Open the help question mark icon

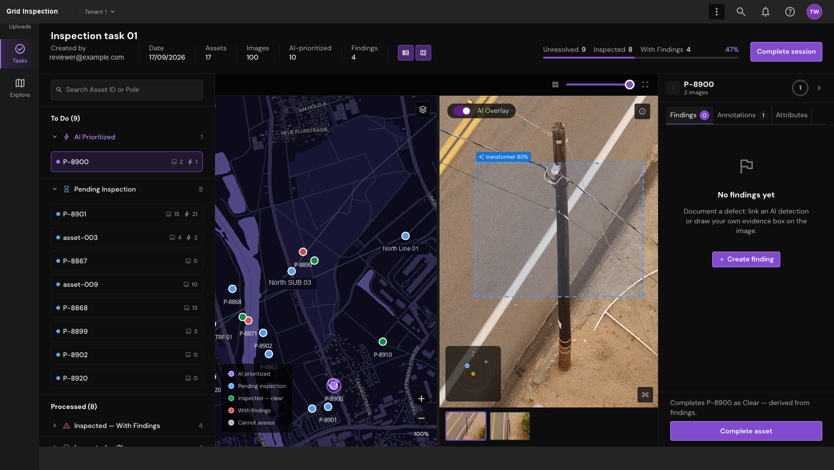pos(790,12)
